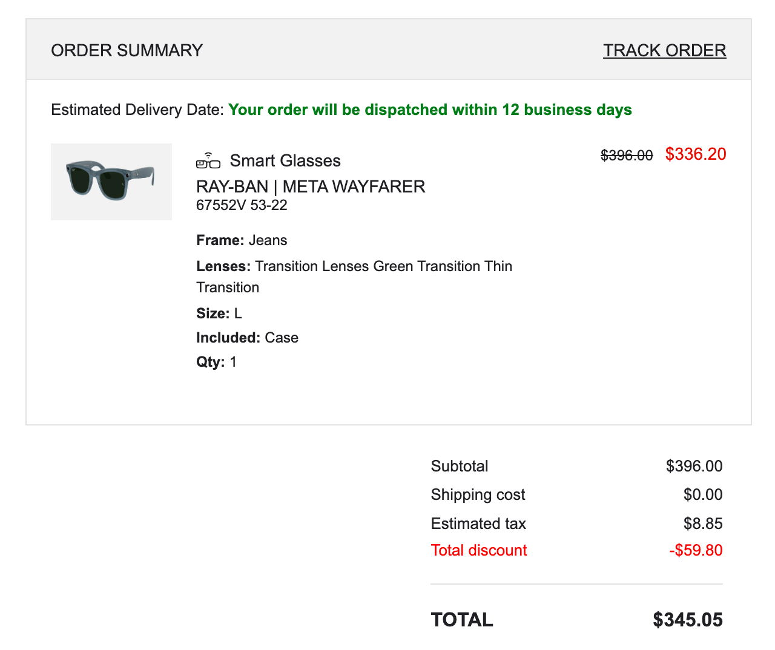Click the RAY-BAN | META WAYFARER product name
775x650 pixels.
pos(311,186)
